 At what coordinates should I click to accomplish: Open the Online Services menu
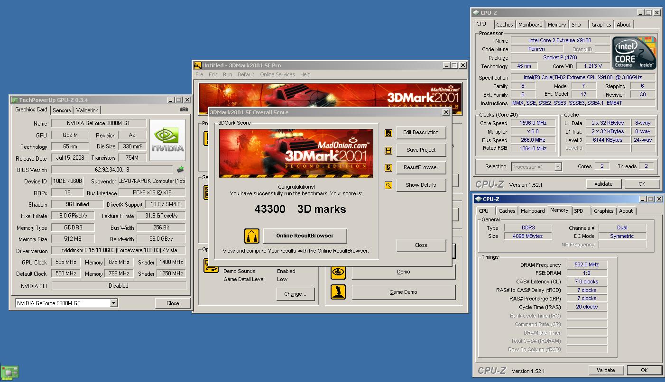(277, 74)
